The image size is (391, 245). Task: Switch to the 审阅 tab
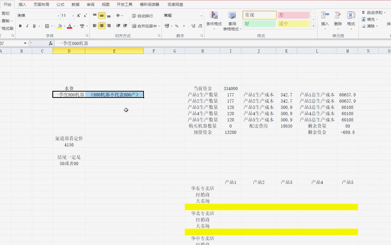(91, 4)
